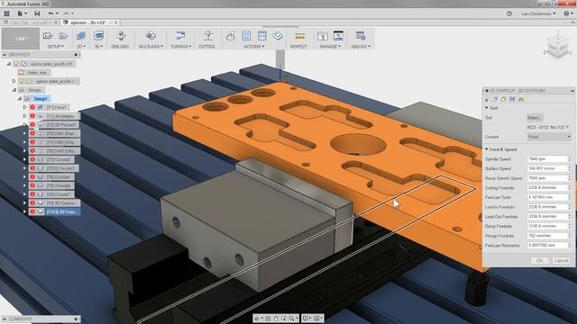577x324 pixels.
Task: Select the Tool tab icon in 2D Contour dialog
Action: coord(487,99)
